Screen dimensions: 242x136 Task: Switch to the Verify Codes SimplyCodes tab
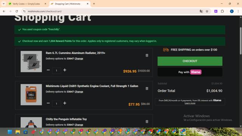[26, 4]
